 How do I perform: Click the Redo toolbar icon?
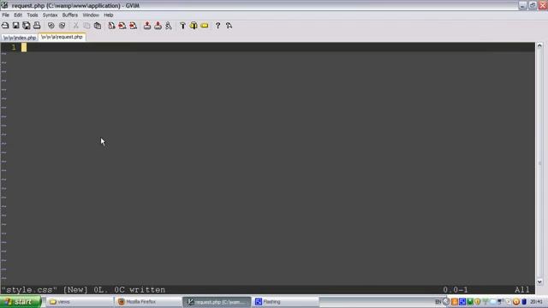click(x=62, y=26)
